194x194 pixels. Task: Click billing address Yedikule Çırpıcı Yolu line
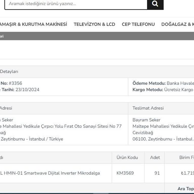click(x=61, y=126)
